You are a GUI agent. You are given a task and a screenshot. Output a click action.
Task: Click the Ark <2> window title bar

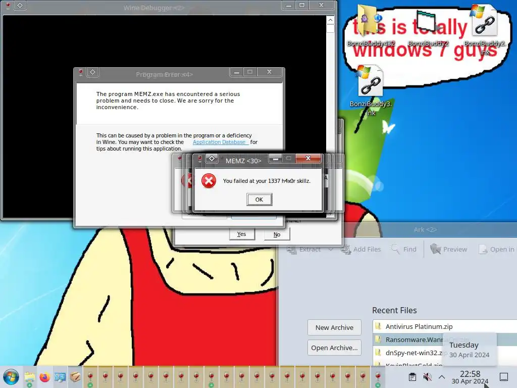tap(425, 229)
